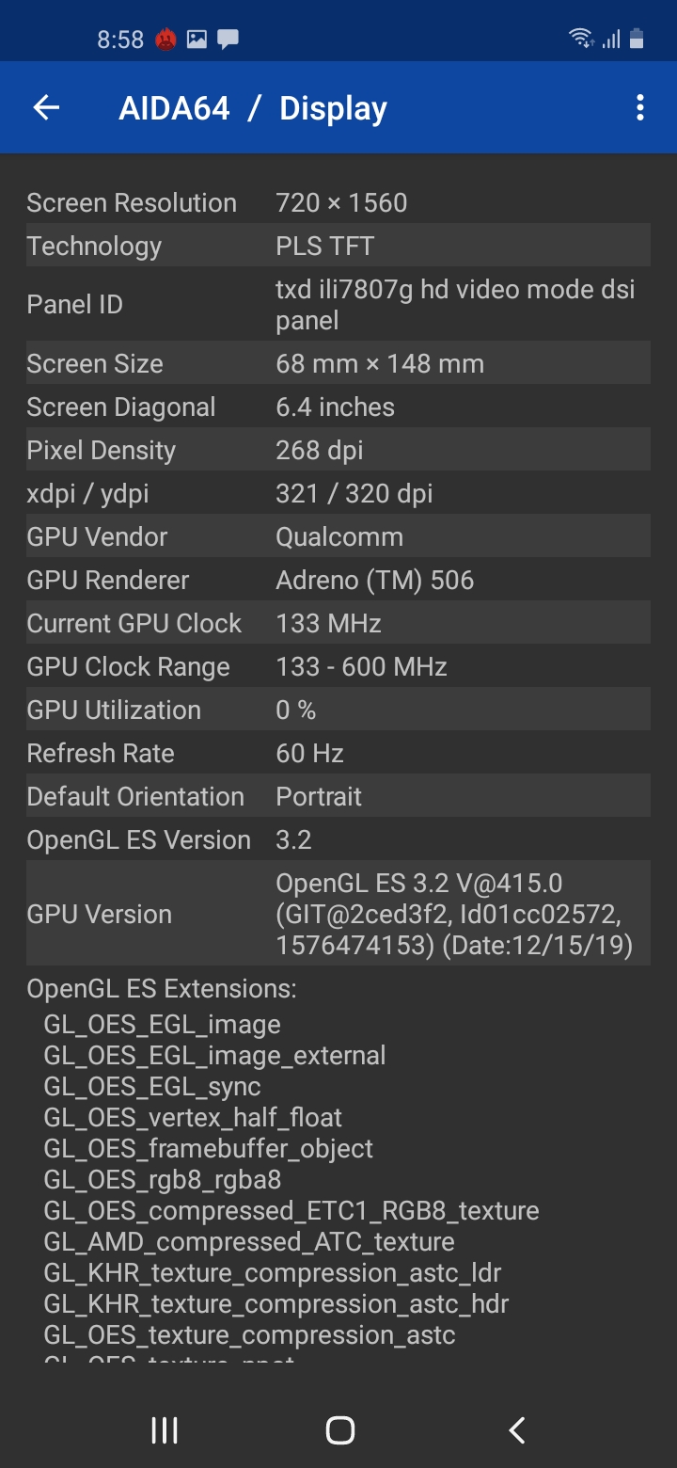Tap the red notification icon in status bar
This screenshot has width=677, height=1468.
click(x=165, y=40)
